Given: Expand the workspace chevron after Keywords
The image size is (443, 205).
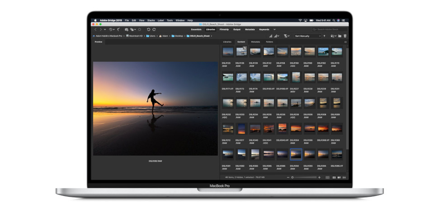Looking at the screenshot, I should 274,29.
